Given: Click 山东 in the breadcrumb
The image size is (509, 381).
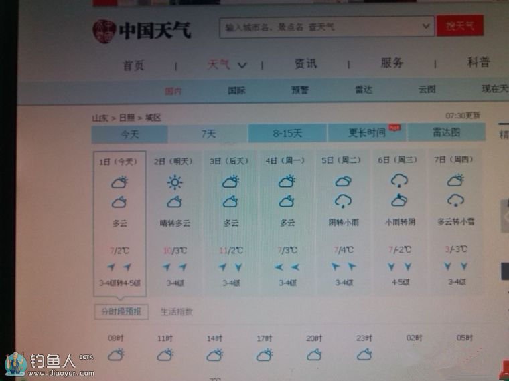Looking at the screenshot, I should pyautogui.click(x=100, y=118).
